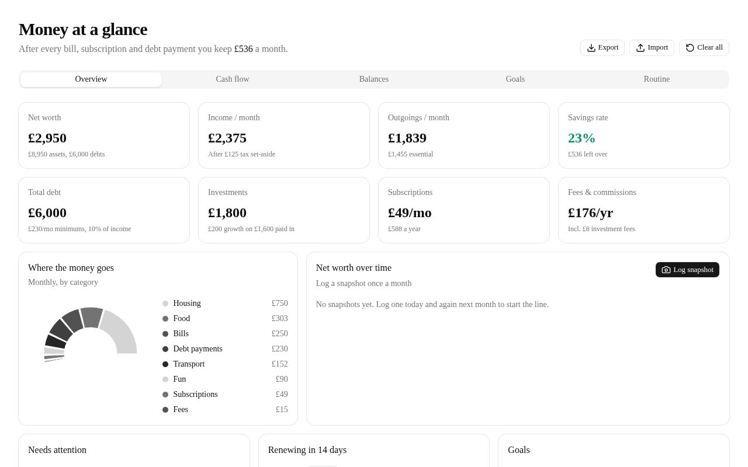Click the Investments value £1,800
Image resolution: width=748 pixels, height=467 pixels.
227,213
